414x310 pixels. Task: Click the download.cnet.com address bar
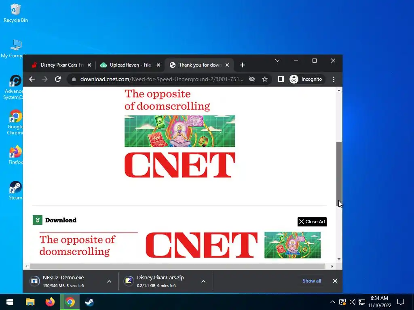tap(162, 79)
